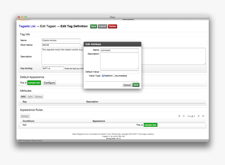Click Configure default appearance button
The height and width of the screenshot is (165, 225).
pyautogui.click(x=49, y=83)
